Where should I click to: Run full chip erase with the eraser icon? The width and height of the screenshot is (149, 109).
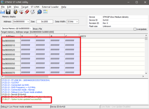pos(27,12)
